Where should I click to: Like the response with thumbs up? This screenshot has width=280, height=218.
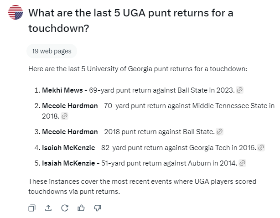[x=81, y=208]
